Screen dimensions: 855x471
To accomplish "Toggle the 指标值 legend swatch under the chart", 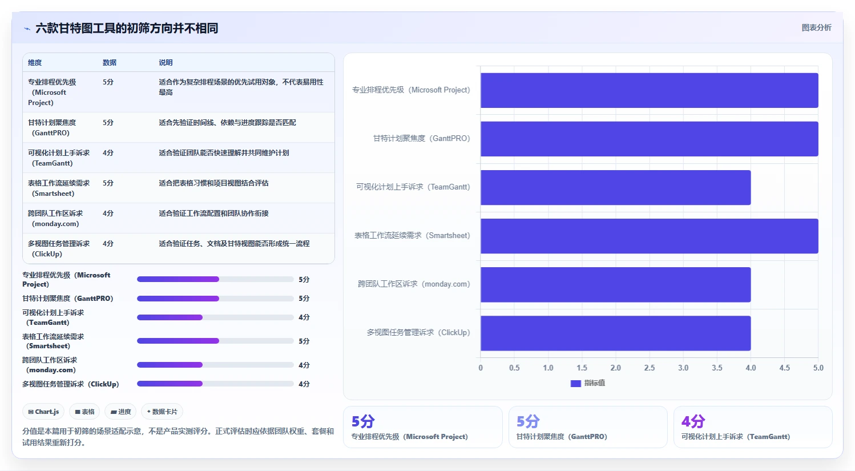I will 576,383.
